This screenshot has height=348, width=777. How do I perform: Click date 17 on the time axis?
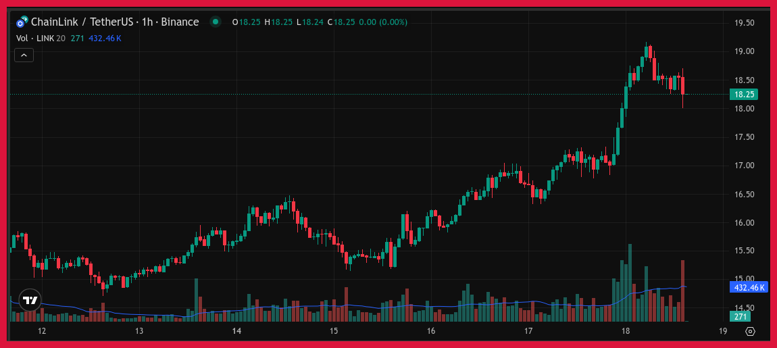click(528, 331)
